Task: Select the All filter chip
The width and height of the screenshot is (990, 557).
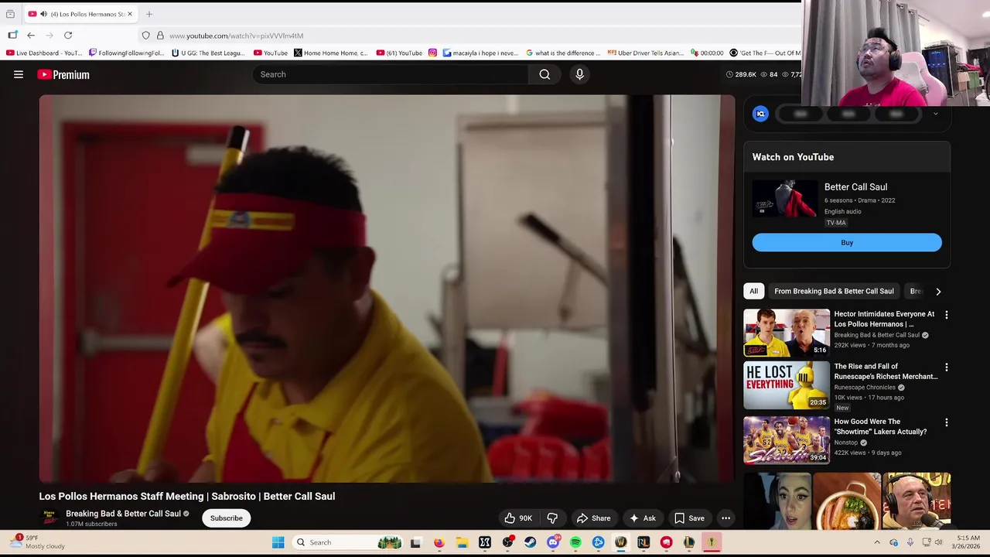Action: (753, 291)
